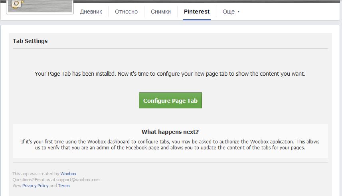The width and height of the screenshot is (342, 196).
Task: Open the Дневник tab
Action: [x=91, y=12]
